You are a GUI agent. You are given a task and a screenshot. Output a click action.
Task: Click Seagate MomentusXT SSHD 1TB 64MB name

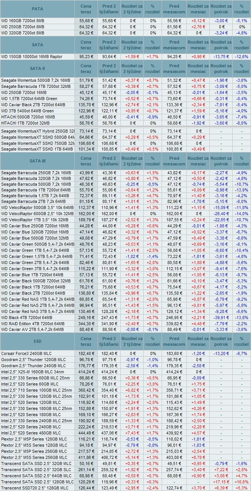[37, 149]
